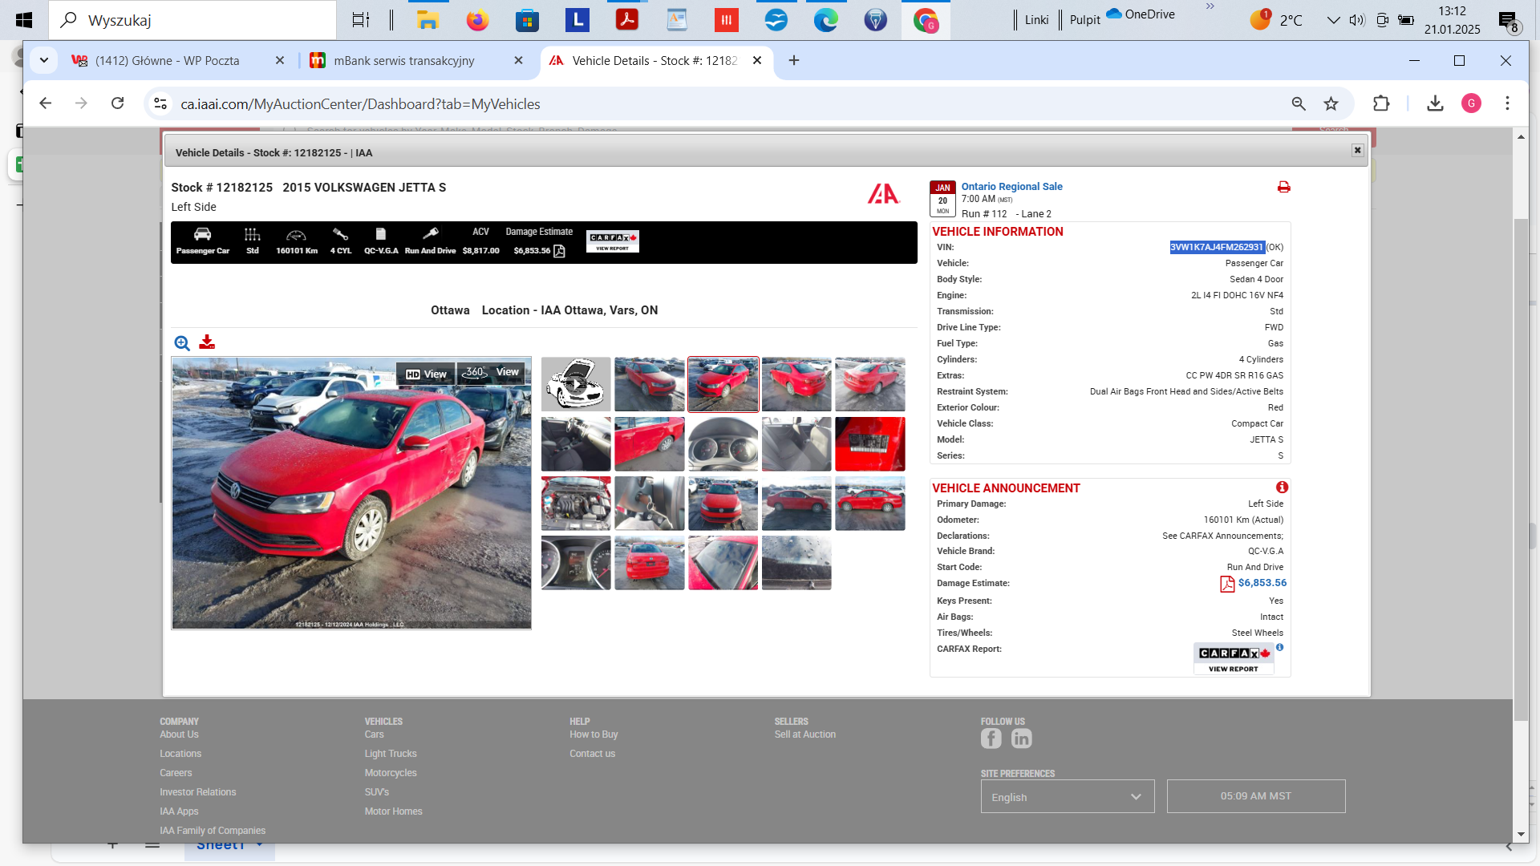Open the IAA Apps footer link
This screenshot has height=866, width=1540.
pyautogui.click(x=179, y=811)
